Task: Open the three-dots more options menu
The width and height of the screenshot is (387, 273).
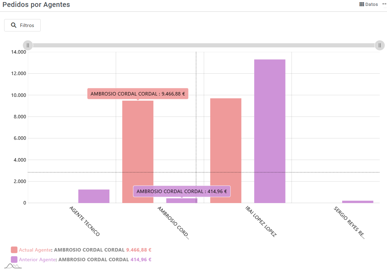Action: (384, 4)
